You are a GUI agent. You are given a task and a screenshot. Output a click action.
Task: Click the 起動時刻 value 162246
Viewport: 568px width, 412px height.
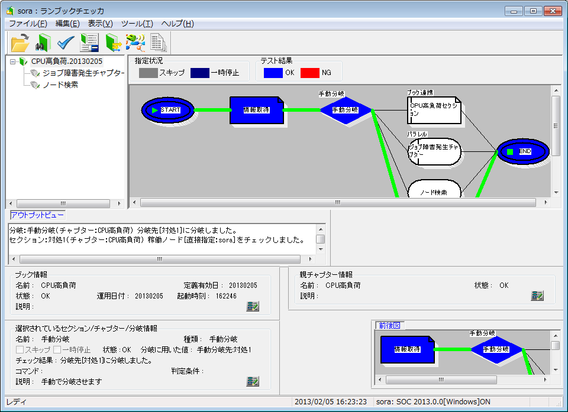(226, 296)
